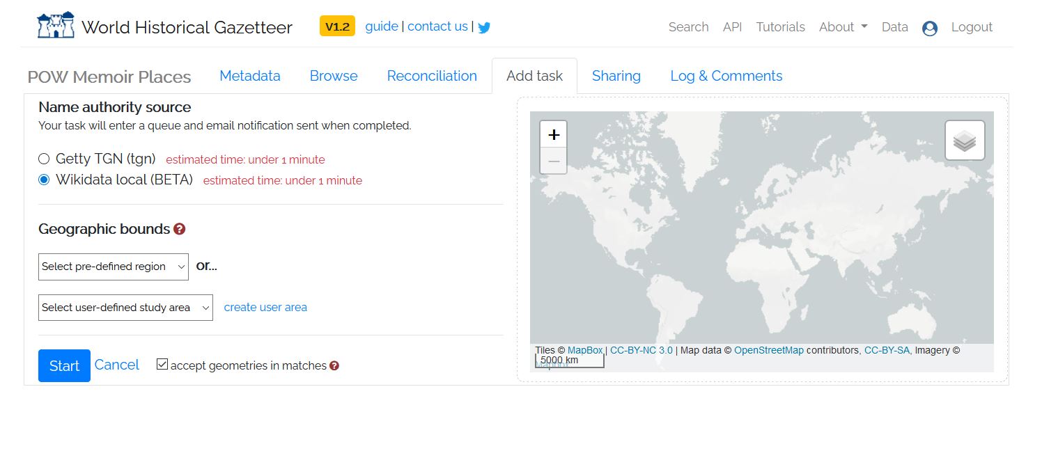Click the World Historical Gazetteer castle logo
The image size is (1042, 467).
[56, 26]
